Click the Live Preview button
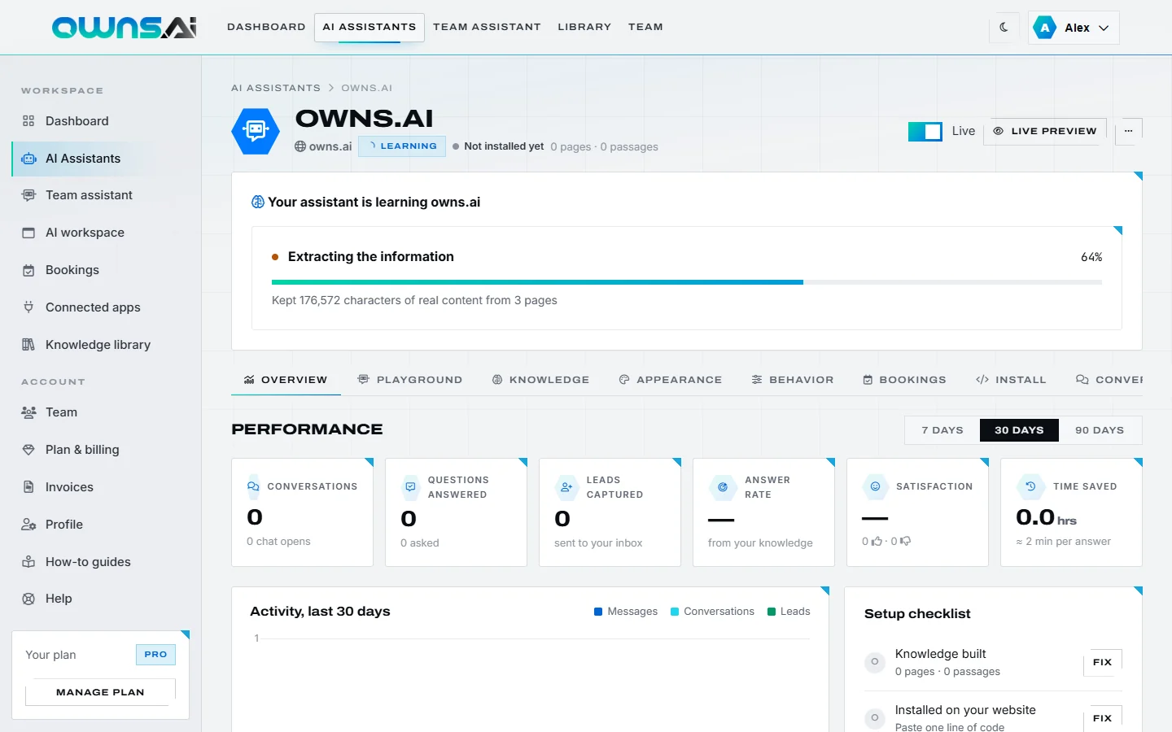The width and height of the screenshot is (1172, 732). click(1045, 131)
